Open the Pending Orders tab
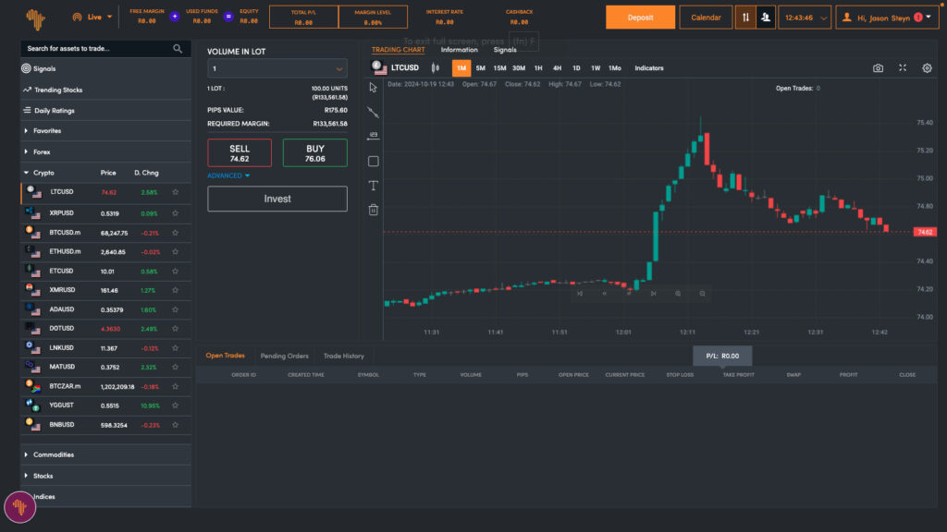This screenshot has height=532, width=947. [284, 355]
